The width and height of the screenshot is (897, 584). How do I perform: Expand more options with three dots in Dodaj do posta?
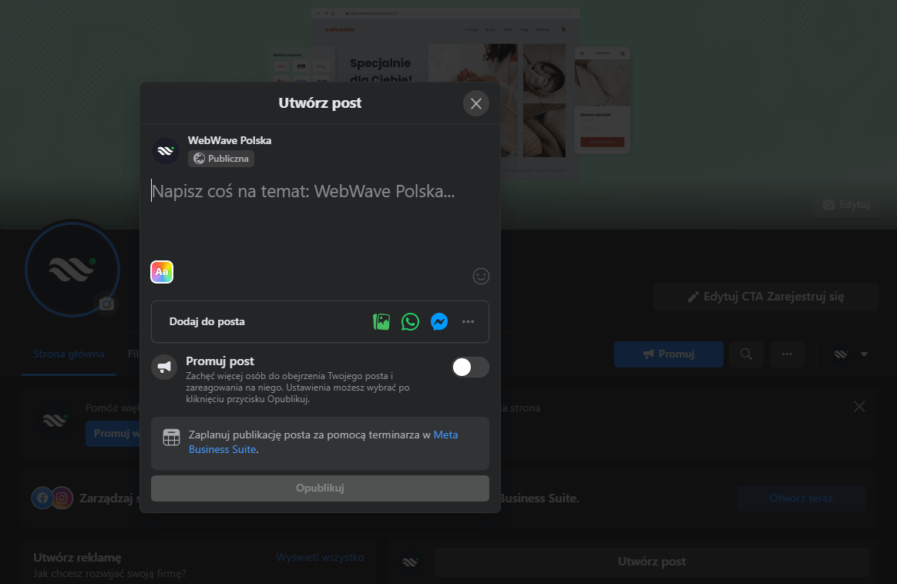pos(468,322)
